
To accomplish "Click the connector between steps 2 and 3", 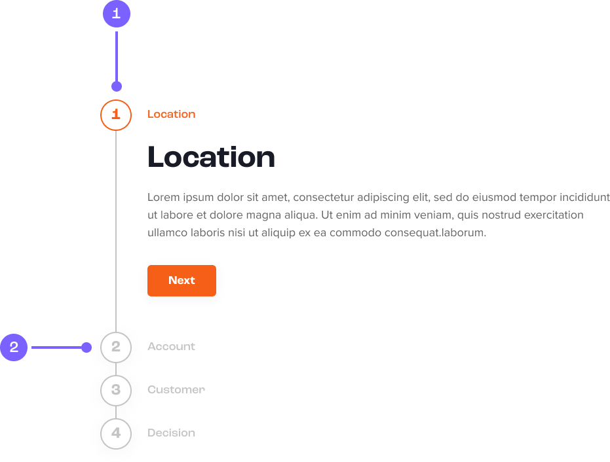I will [116, 368].
